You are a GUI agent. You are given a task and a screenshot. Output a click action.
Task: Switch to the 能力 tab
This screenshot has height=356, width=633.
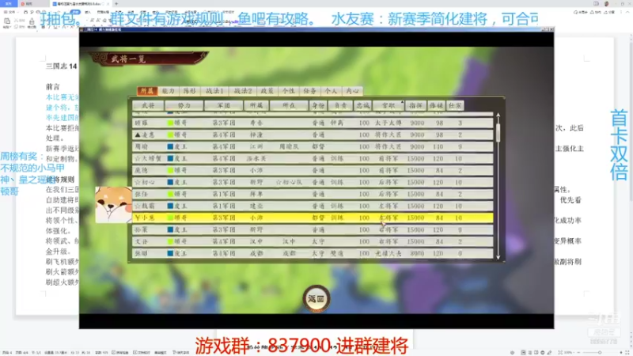click(x=169, y=91)
